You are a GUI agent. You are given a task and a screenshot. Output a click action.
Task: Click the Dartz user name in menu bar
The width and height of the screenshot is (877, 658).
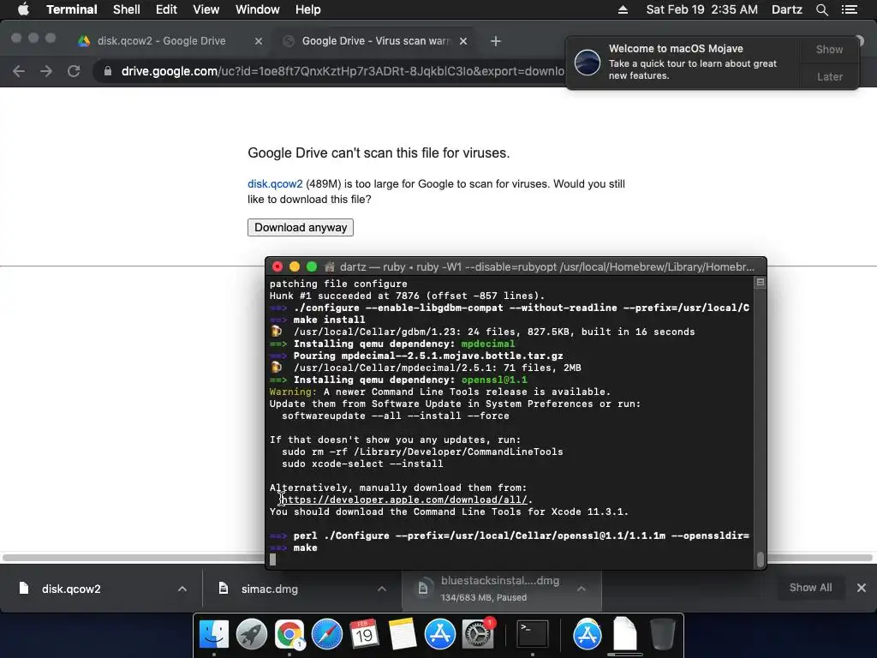(x=786, y=9)
